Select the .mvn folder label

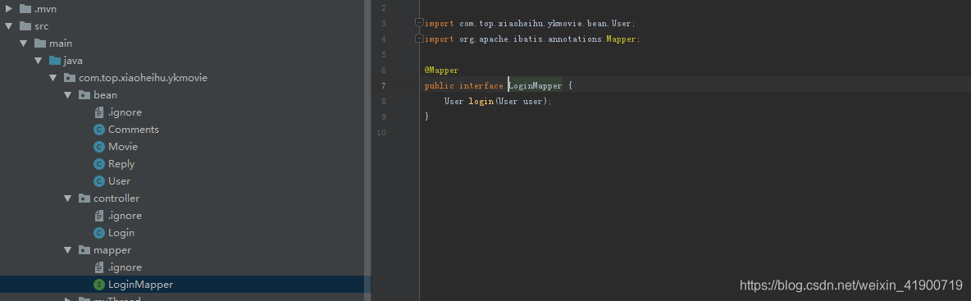[x=45, y=9]
